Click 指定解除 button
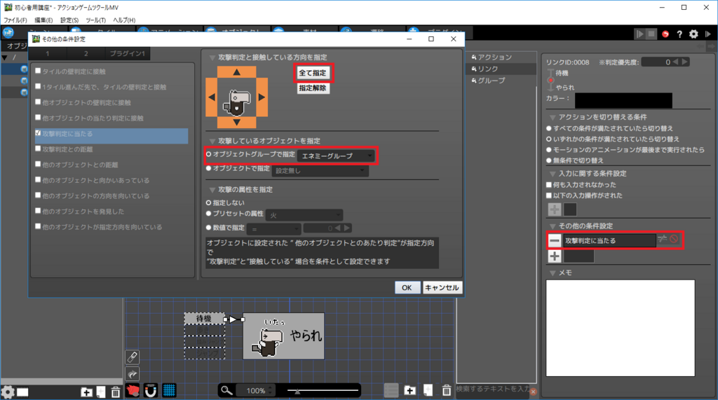 tap(313, 88)
